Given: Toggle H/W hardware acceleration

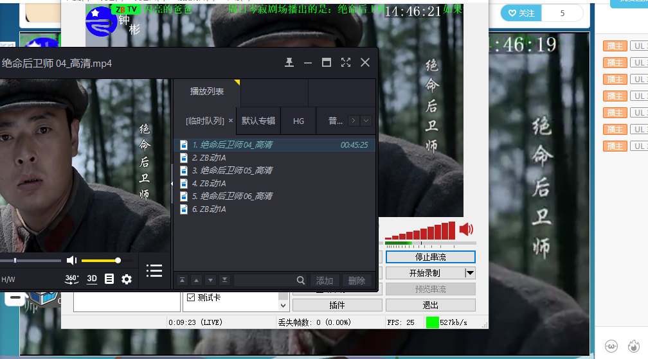Looking at the screenshot, I should click(8, 279).
